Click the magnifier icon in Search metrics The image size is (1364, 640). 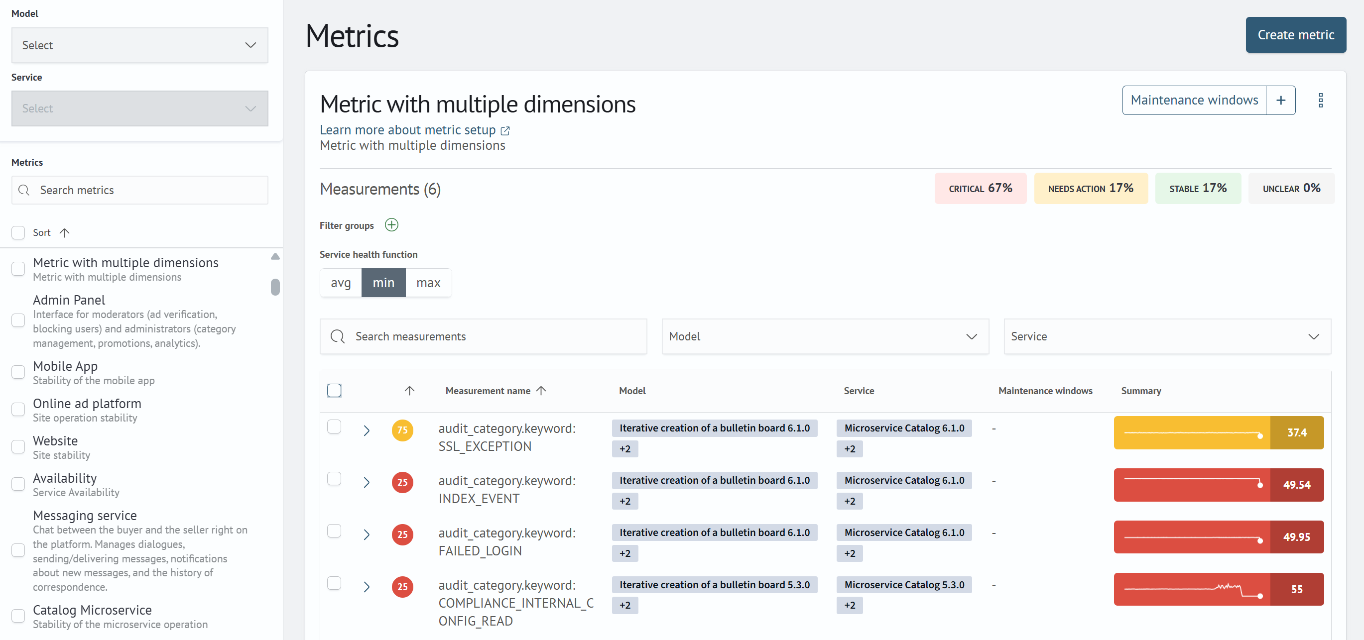(24, 190)
